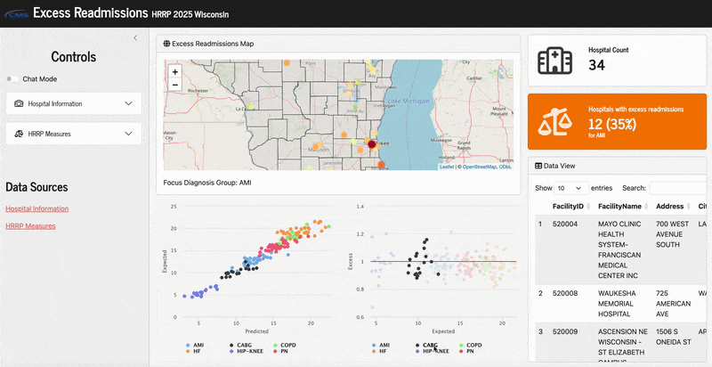This screenshot has height=367, width=712.
Task: Zoom in on the readmissions map
Action: pos(174,71)
